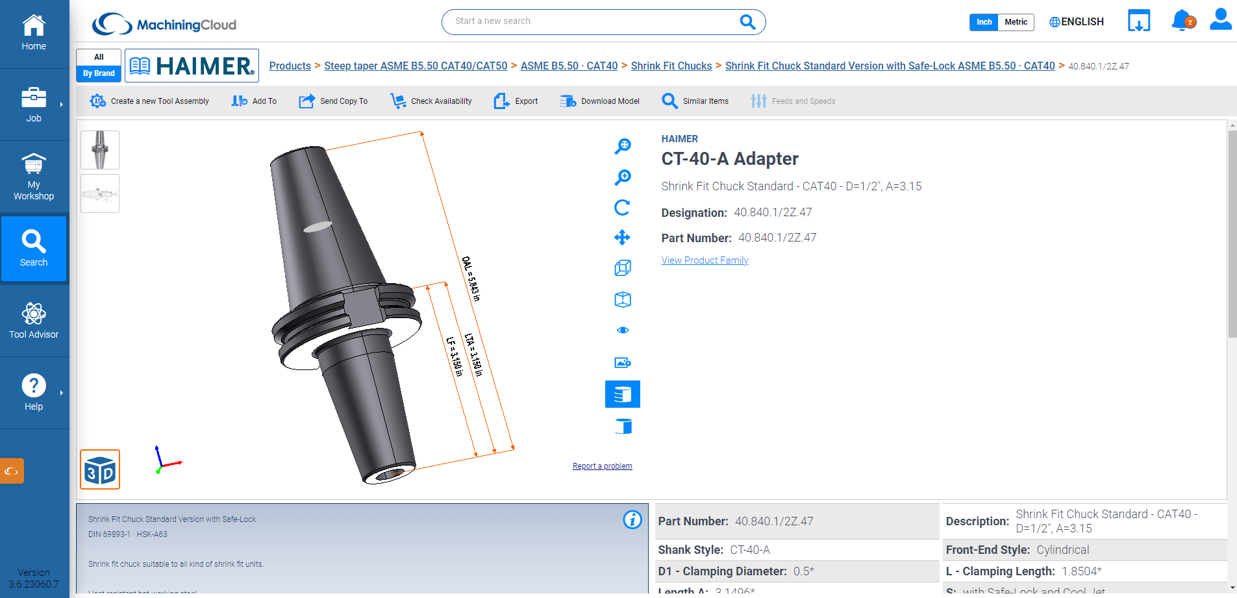Click the Export toolbar item
1237x598 pixels.
pyautogui.click(x=516, y=101)
